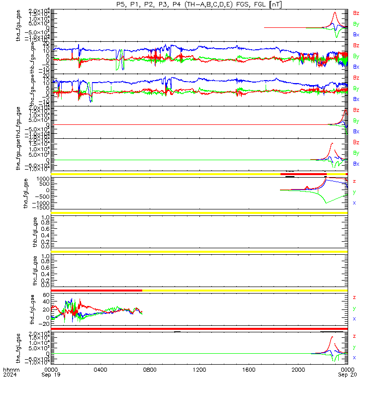Screen dimensions: 373x398
Task: Click the thd_fgs_gse axis label
Action: pyautogui.click(x=18, y=123)
